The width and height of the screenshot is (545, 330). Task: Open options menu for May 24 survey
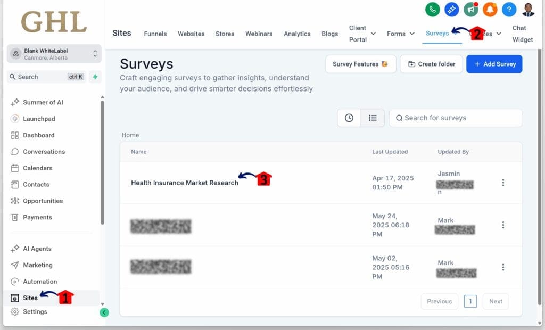point(503,225)
